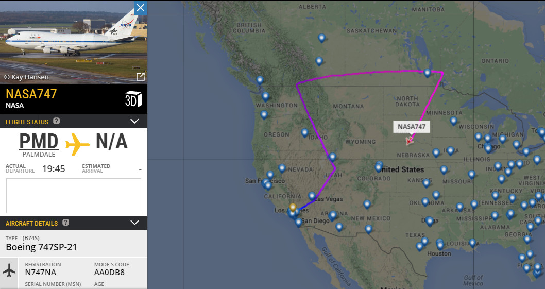The width and height of the screenshot is (545, 289).
Task: Click the empty flight progress box
Action: [74, 196]
